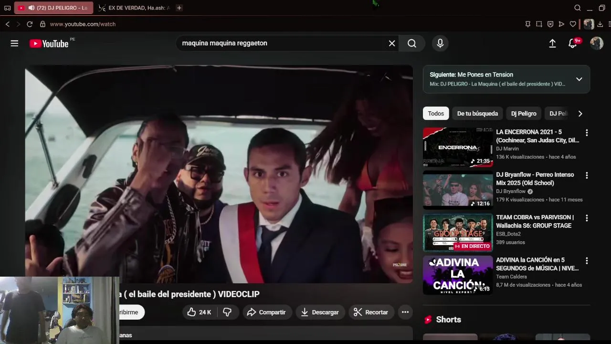
Task: Switch to the EX DE VERDAD Ha.ash tab
Action: [x=134, y=8]
